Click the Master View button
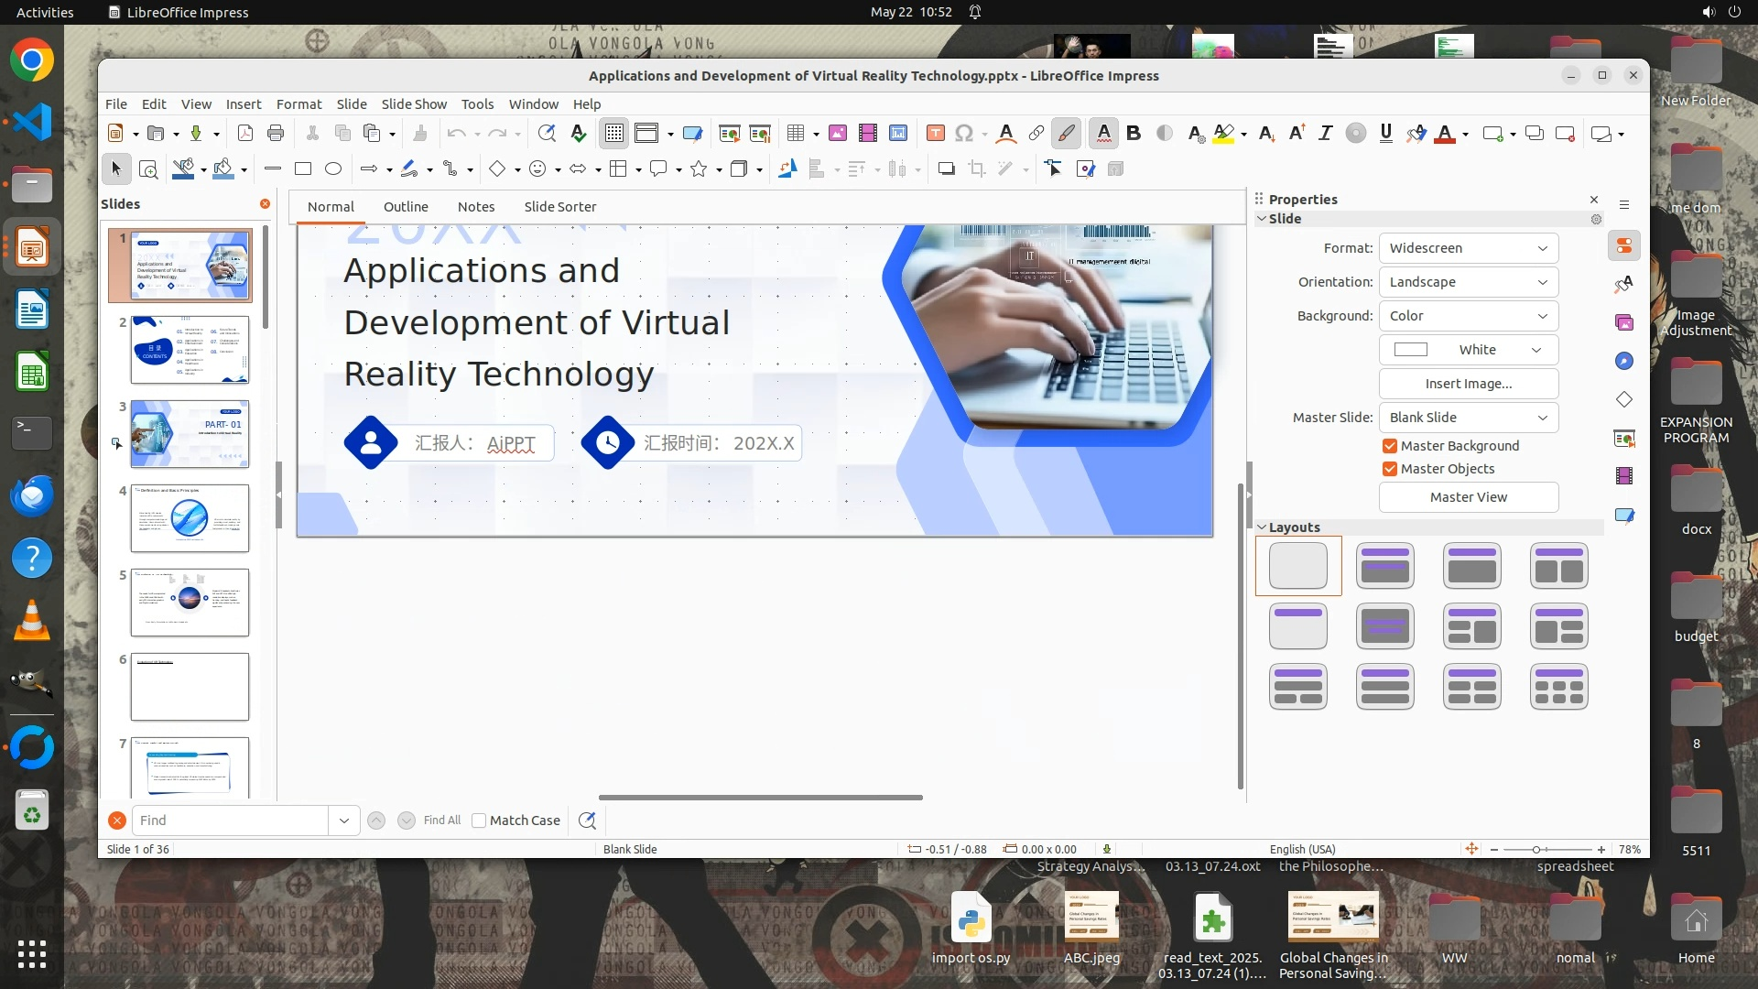The height and width of the screenshot is (989, 1758). [1468, 497]
